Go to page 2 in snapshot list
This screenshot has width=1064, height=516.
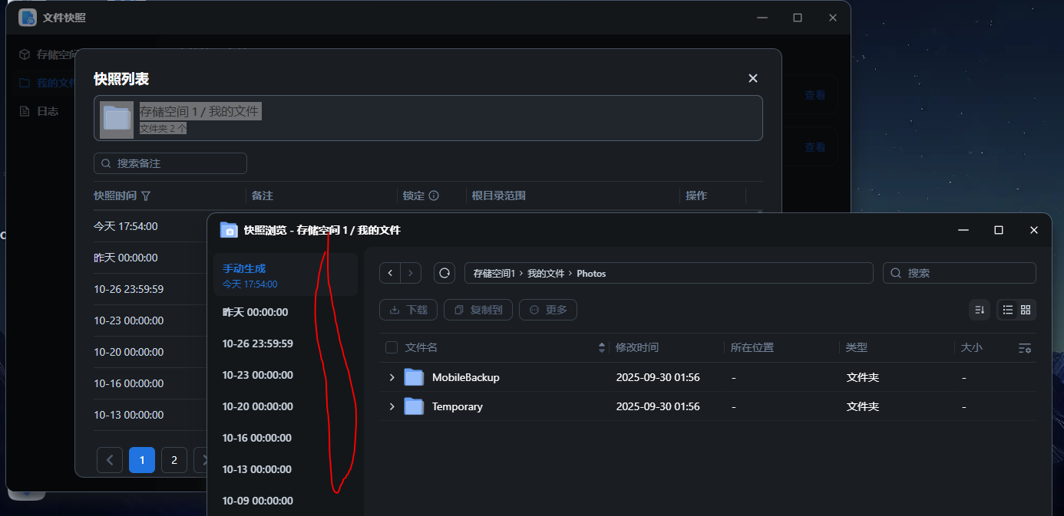(174, 460)
